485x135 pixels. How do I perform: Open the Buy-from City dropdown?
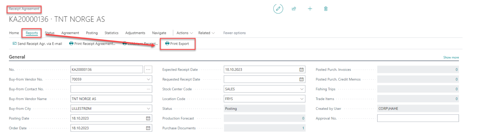pyautogui.click(x=149, y=109)
